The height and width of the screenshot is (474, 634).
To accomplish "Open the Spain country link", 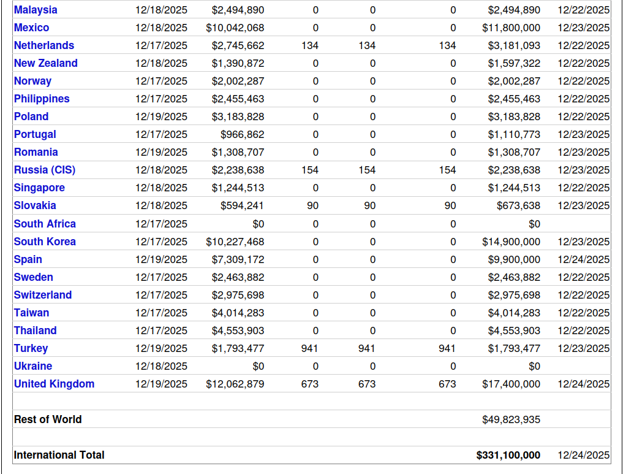I will coord(28,259).
